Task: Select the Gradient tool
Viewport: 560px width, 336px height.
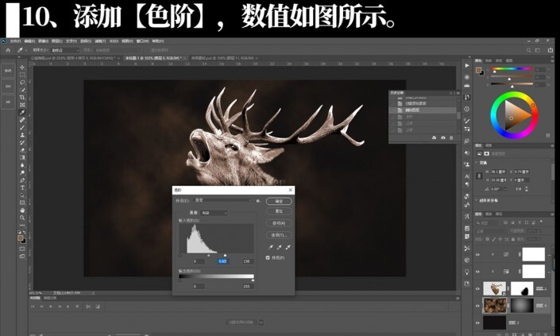Action: pyautogui.click(x=22, y=157)
